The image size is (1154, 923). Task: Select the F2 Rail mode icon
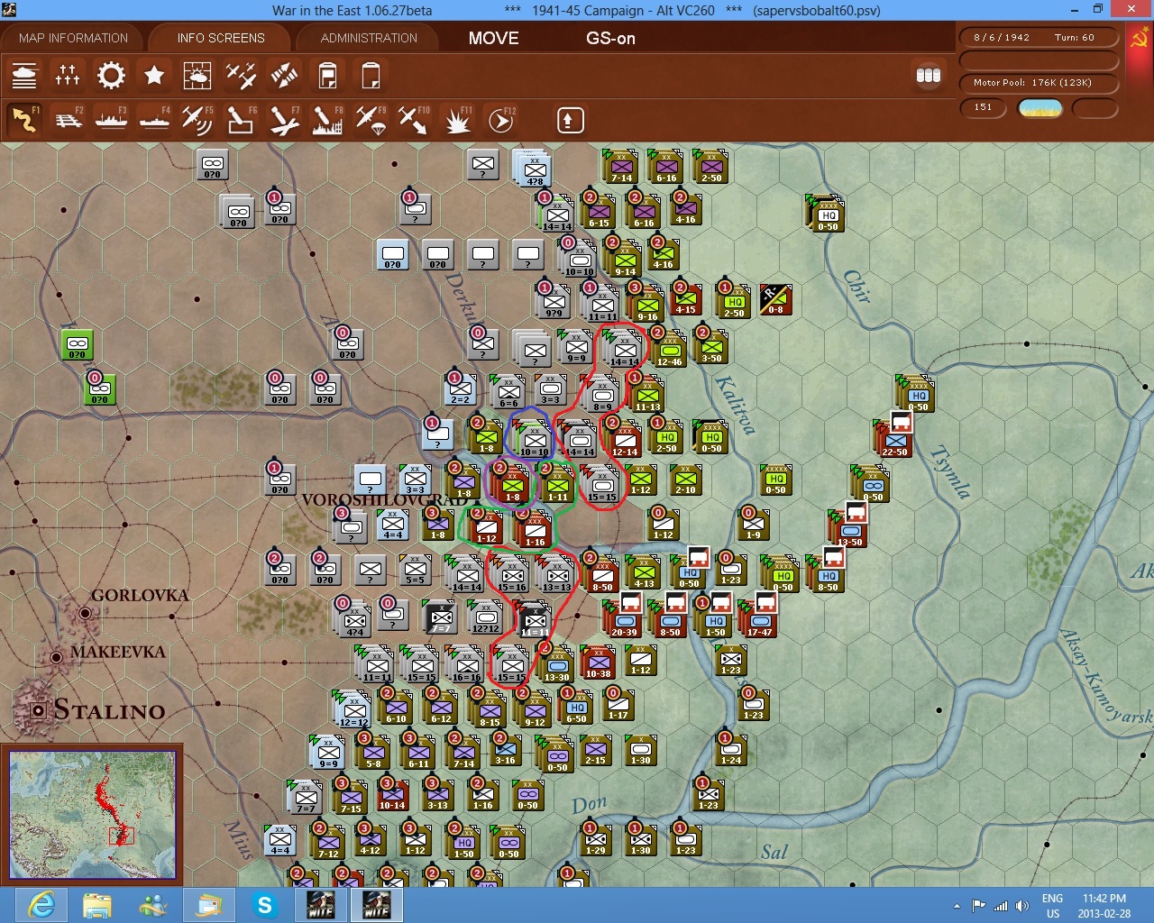(x=69, y=120)
